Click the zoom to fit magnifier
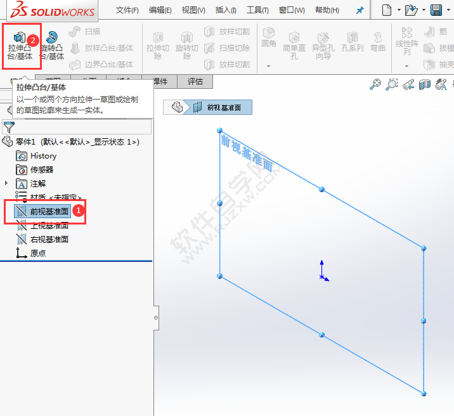Screen dimensions: 454x416 (375, 84)
